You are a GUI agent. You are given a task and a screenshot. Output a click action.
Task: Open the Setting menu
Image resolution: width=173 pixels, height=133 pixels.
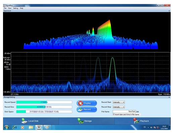pyautogui.click(x=15, y=8)
